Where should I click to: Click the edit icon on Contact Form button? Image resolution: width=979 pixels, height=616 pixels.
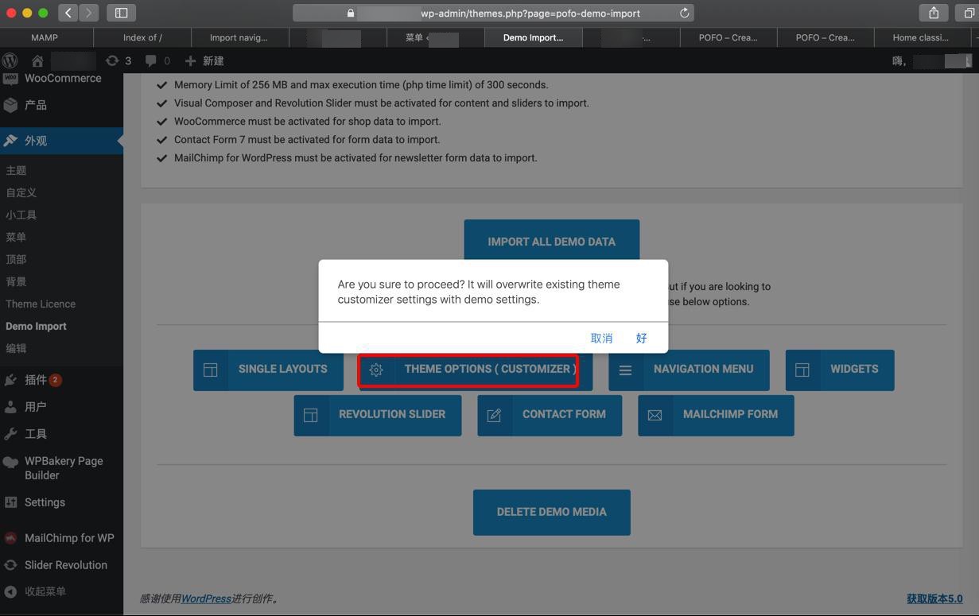pos(494,416)
